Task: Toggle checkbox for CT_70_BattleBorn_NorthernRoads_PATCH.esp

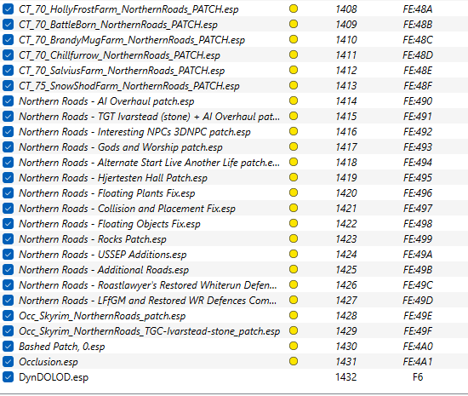Action: tap(8, 24)
